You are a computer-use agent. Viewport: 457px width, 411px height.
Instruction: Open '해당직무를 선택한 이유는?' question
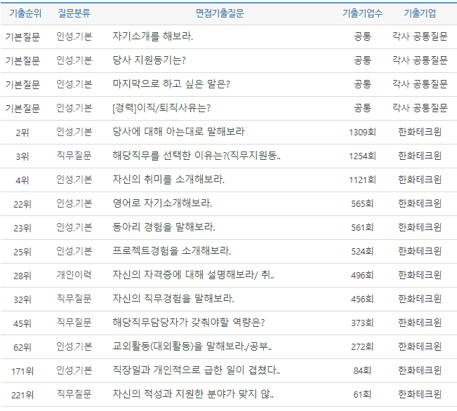click(197, 156)
